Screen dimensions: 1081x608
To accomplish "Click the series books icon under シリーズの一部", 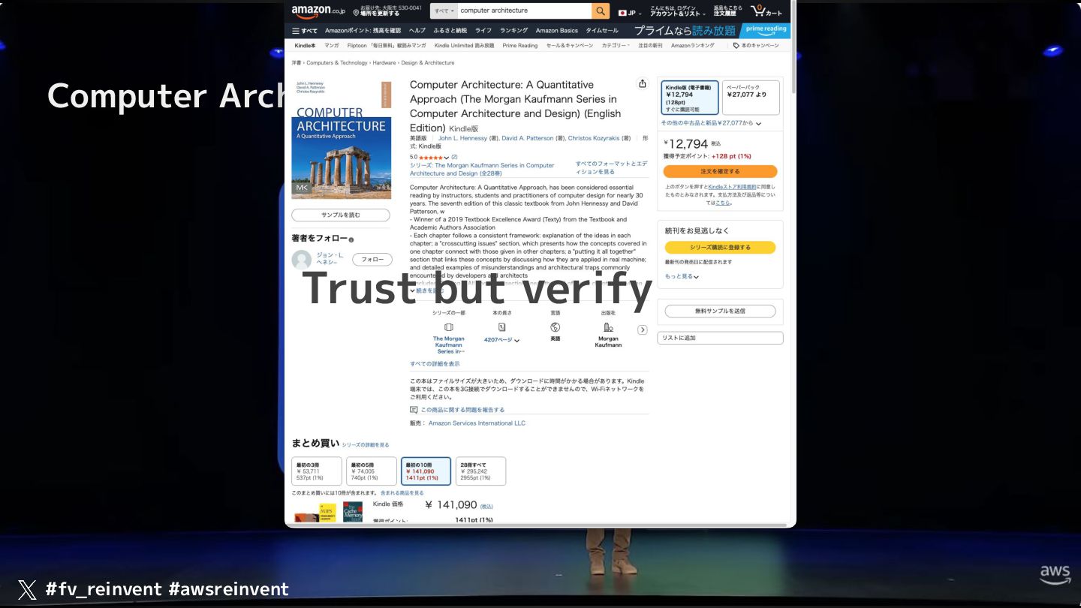I will (449, 327).
